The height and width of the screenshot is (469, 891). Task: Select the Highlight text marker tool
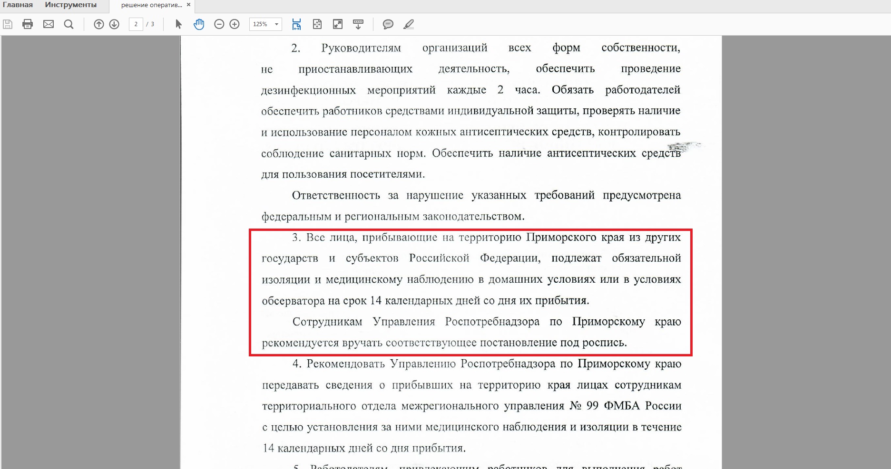pos(409,24)
